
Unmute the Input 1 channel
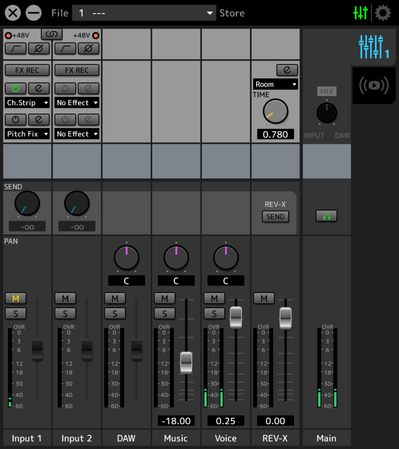(16, 298)
